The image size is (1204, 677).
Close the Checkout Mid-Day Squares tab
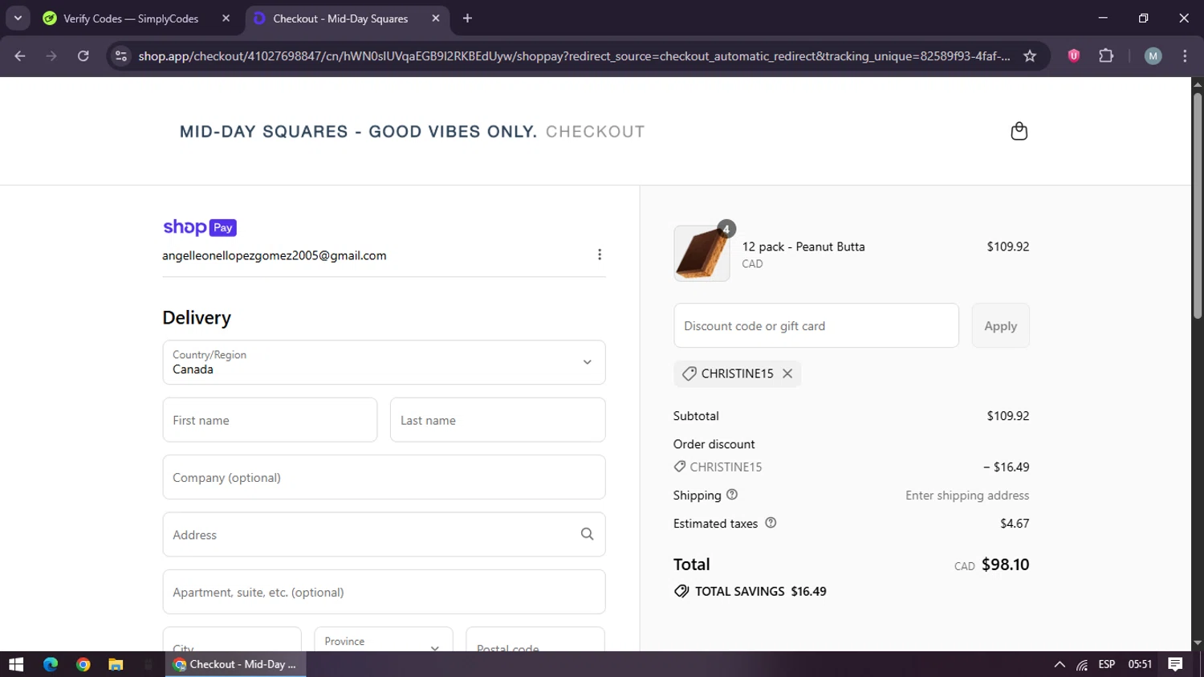(x=436, y=18)
